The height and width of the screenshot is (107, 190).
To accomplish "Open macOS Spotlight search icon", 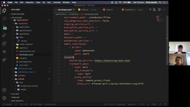I will (x=160, y=2).
